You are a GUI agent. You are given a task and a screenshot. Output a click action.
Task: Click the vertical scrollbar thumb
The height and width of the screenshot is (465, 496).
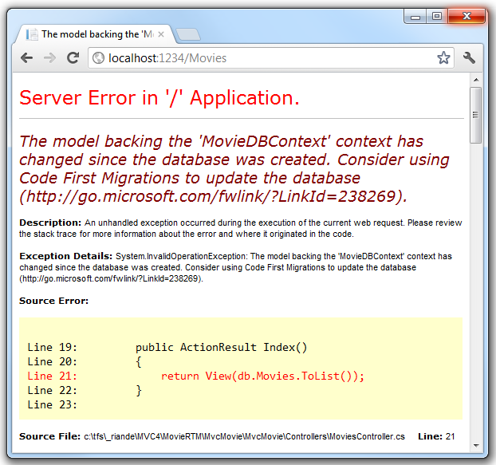(476, 115)
